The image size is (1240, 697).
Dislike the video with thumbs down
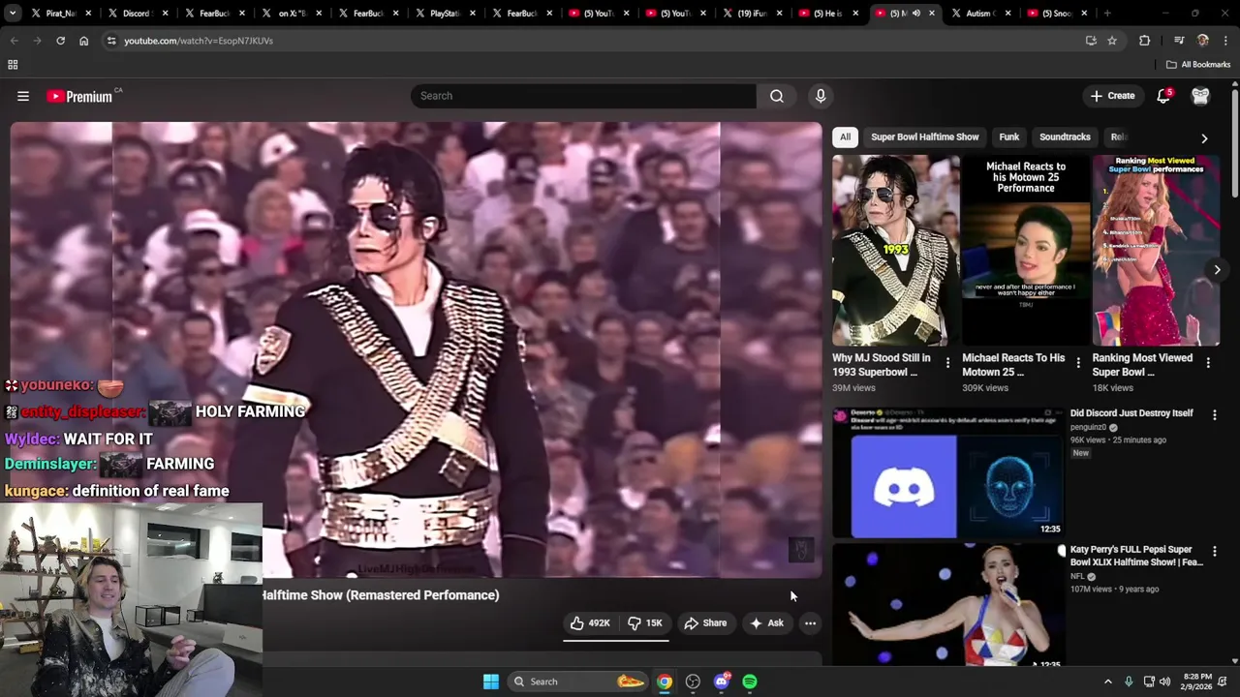tap(644, 623)
